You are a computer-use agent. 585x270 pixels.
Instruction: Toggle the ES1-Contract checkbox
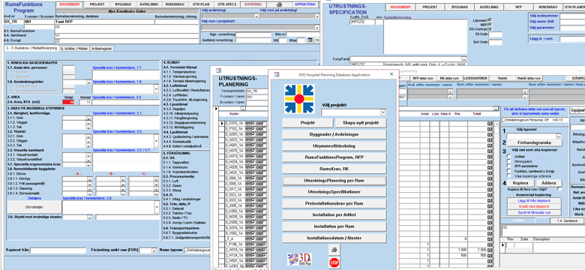[490, 28]
